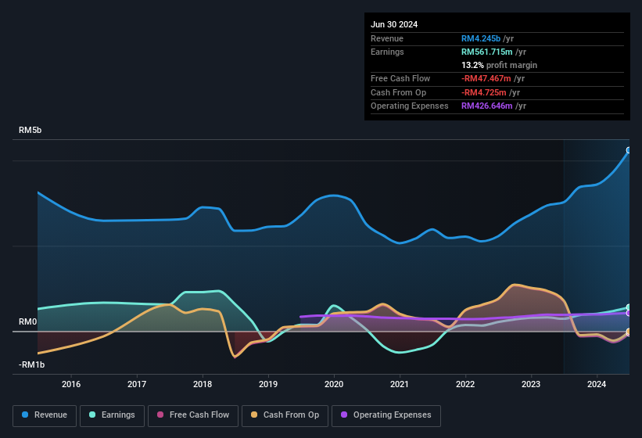Toggle the Earnings legend button
The image size is (642, 438).
pos(112,415)
